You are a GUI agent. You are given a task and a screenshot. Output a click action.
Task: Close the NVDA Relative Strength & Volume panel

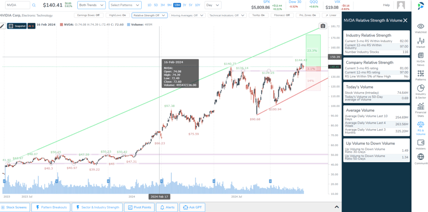point(405,21)
